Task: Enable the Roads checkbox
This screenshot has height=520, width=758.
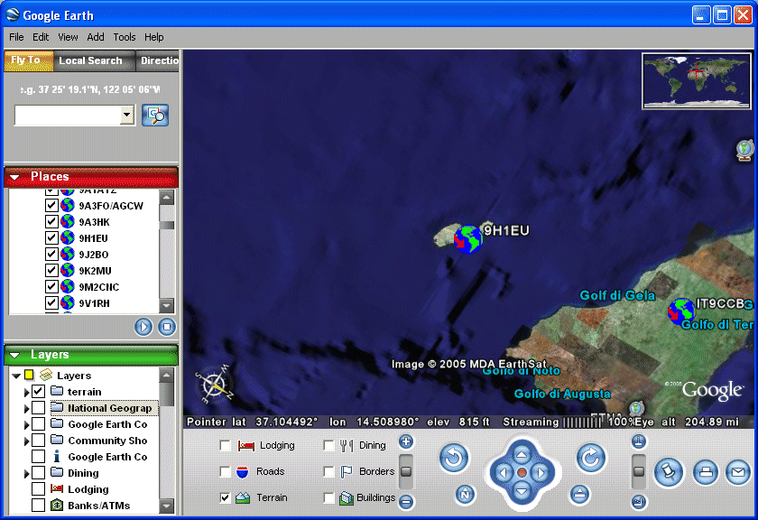Action: [226, 471]
